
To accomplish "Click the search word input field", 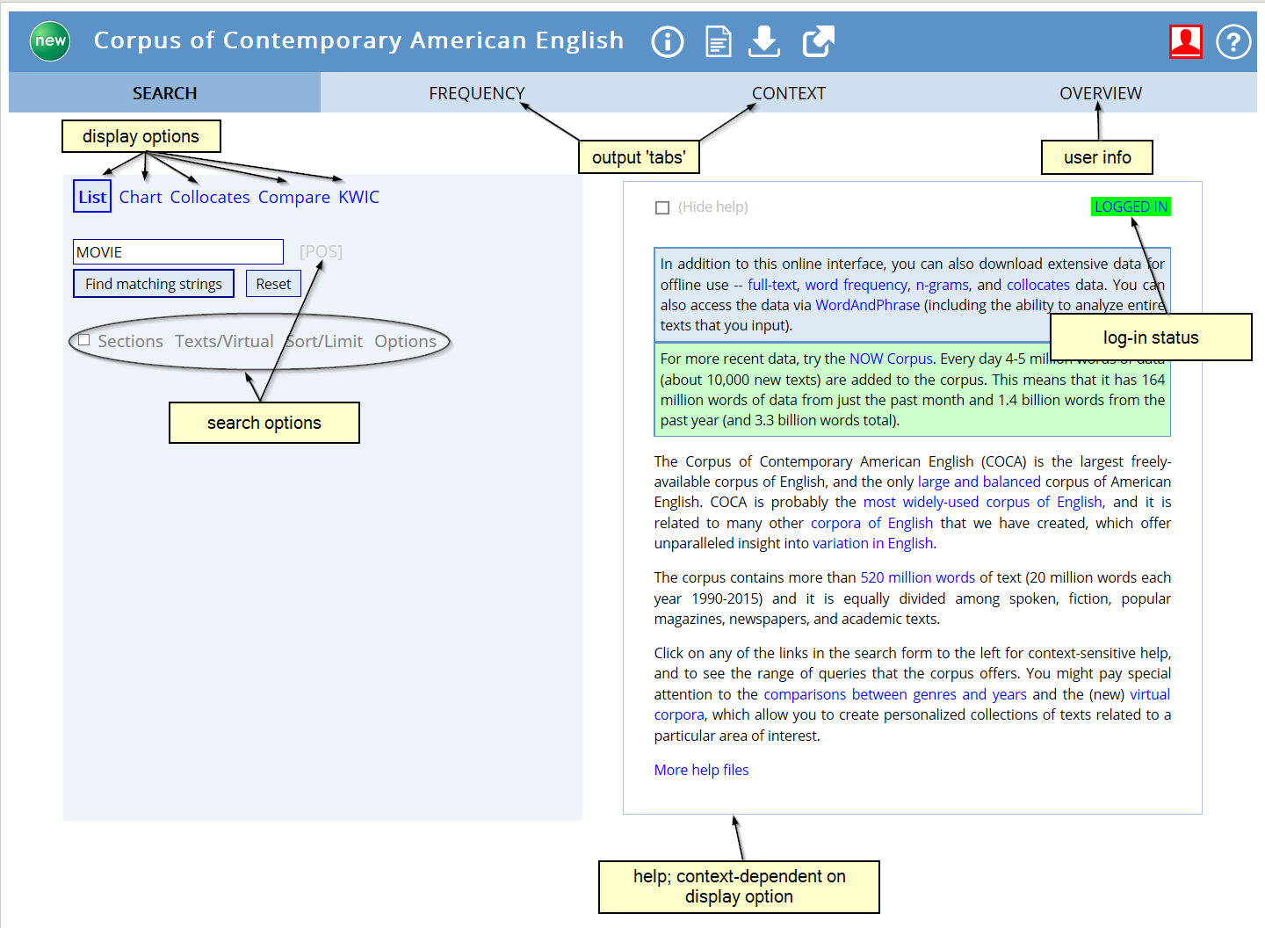I will [177, 252].
